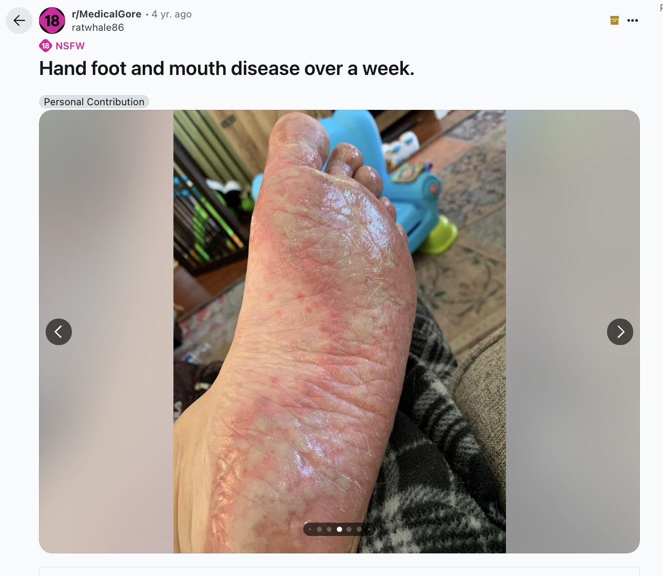This screenshot has height=576, width=663.
Task: Advance to the next gallery image
Action: coord(620,332)
